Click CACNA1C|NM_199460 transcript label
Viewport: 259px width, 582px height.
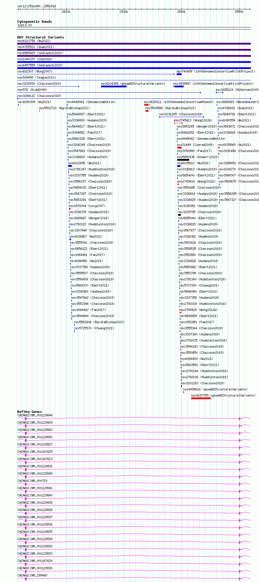[x=32, y=575]
